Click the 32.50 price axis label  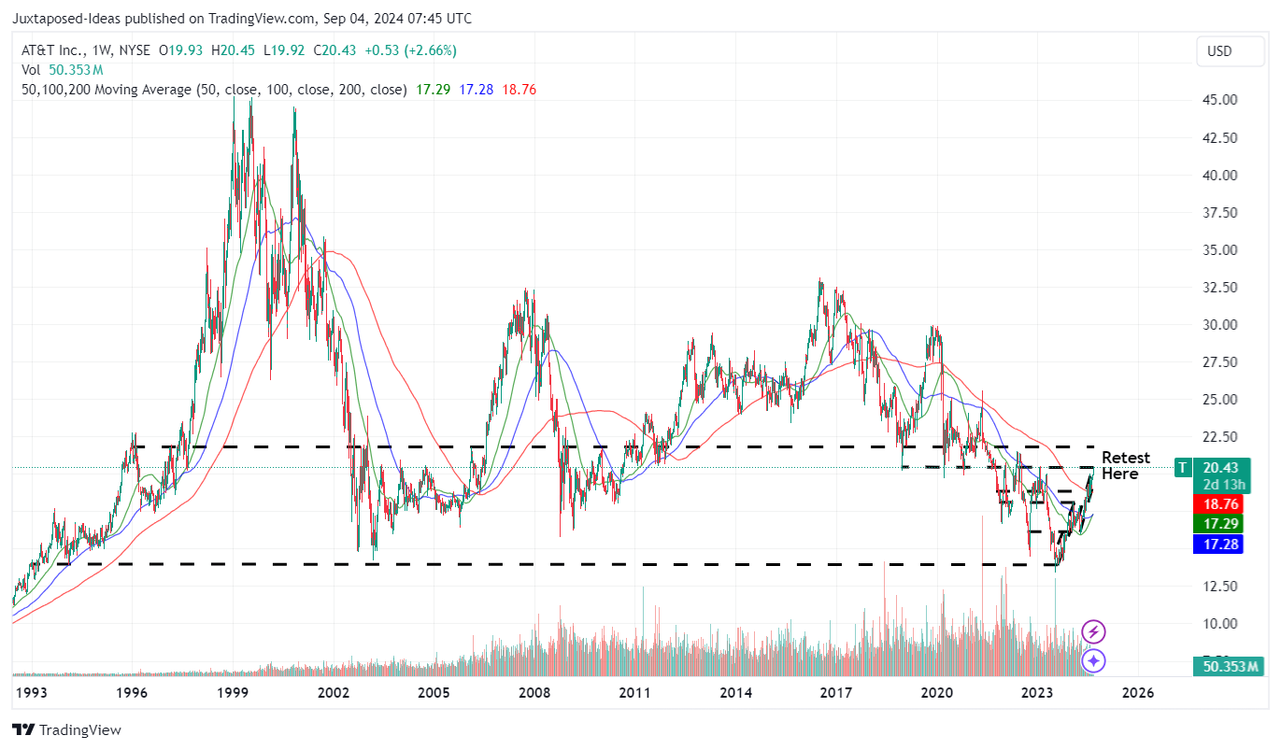[x=1222, y=287]
